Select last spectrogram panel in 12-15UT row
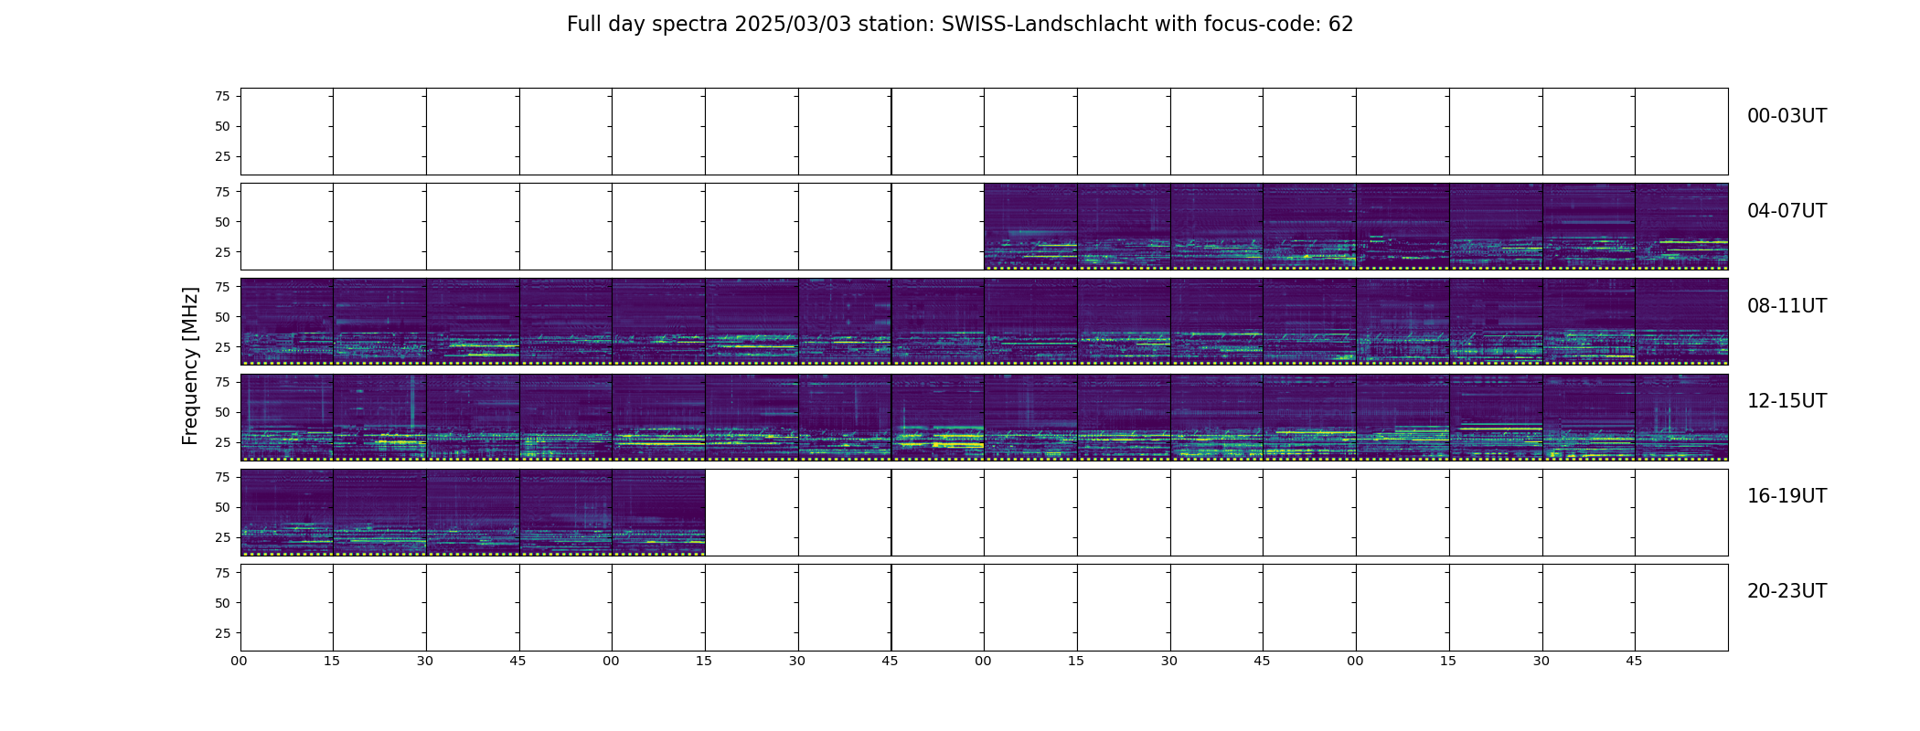The width and height of the screenshot is (1920, 731). point(1681,417)
